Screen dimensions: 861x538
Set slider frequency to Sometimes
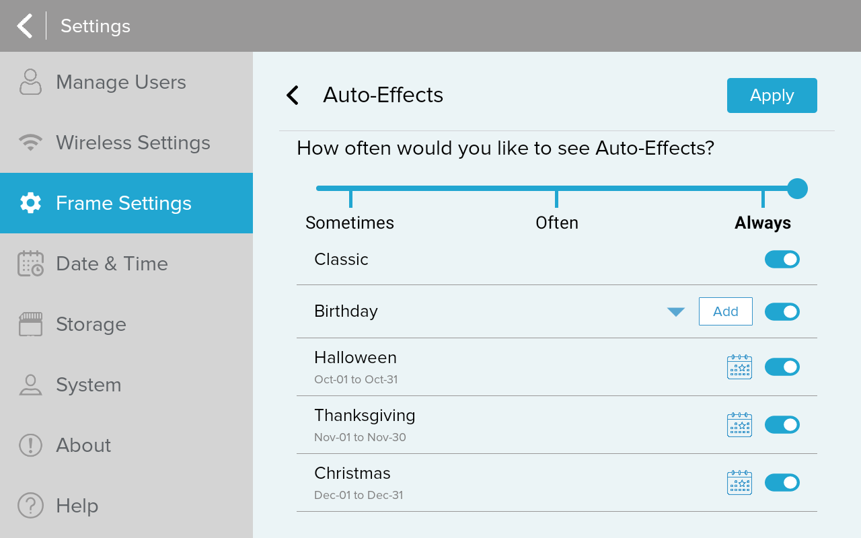350,189
